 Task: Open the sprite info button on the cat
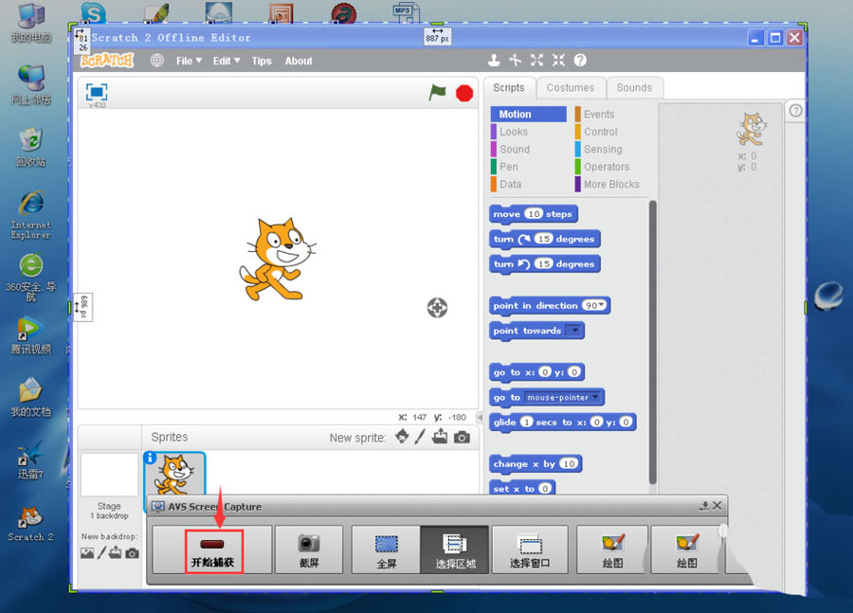coord(150,459)
